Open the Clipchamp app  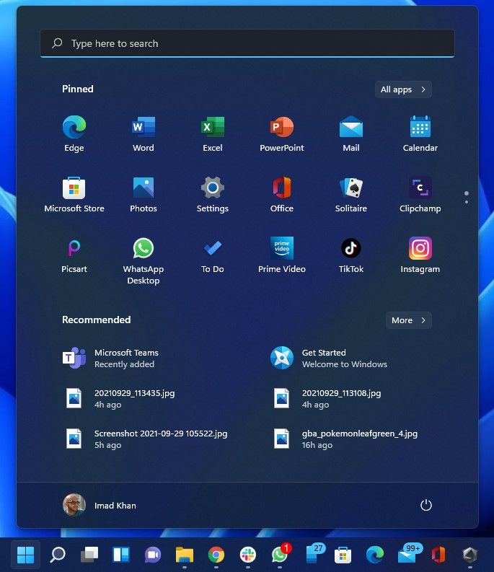[x=420, y=195]
